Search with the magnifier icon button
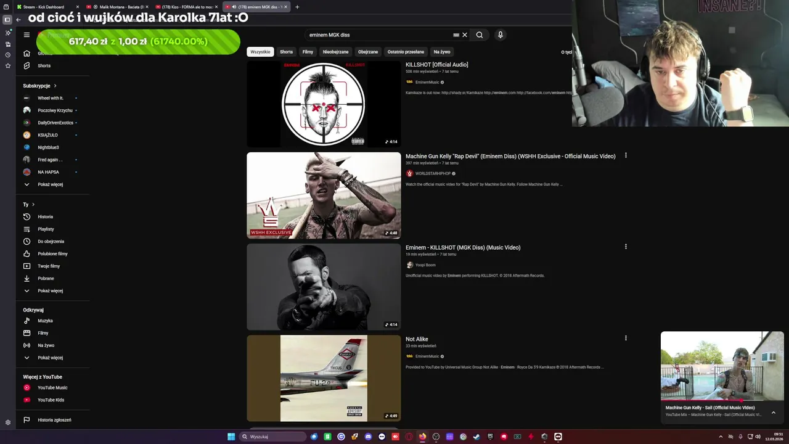This screenshot has height=444, width=789. click(x=480, y=35)
